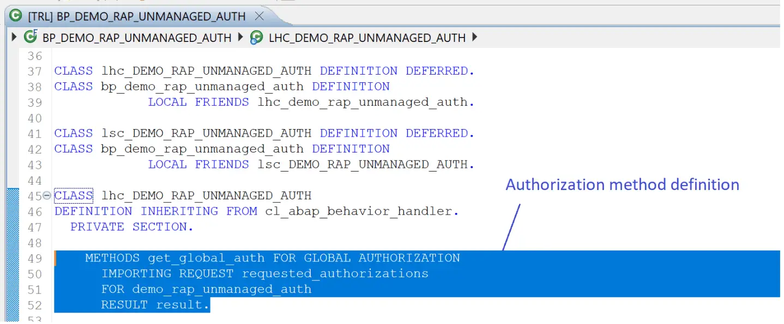
Task: Click lhc_DEMO_RAP_UNMANAGED_AUTH on line 45
Action: (207, 196)
